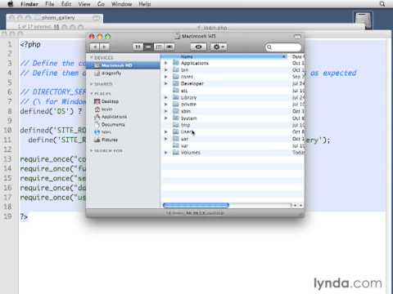Expand the Volumes folder triangle

click(165, 153)
